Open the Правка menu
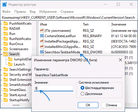 tap(20, 12)
